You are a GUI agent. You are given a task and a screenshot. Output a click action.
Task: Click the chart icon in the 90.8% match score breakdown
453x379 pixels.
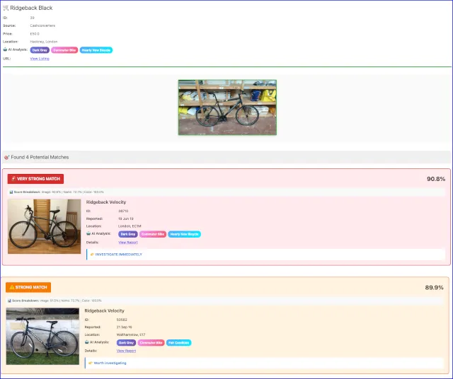tap(11, 192)
